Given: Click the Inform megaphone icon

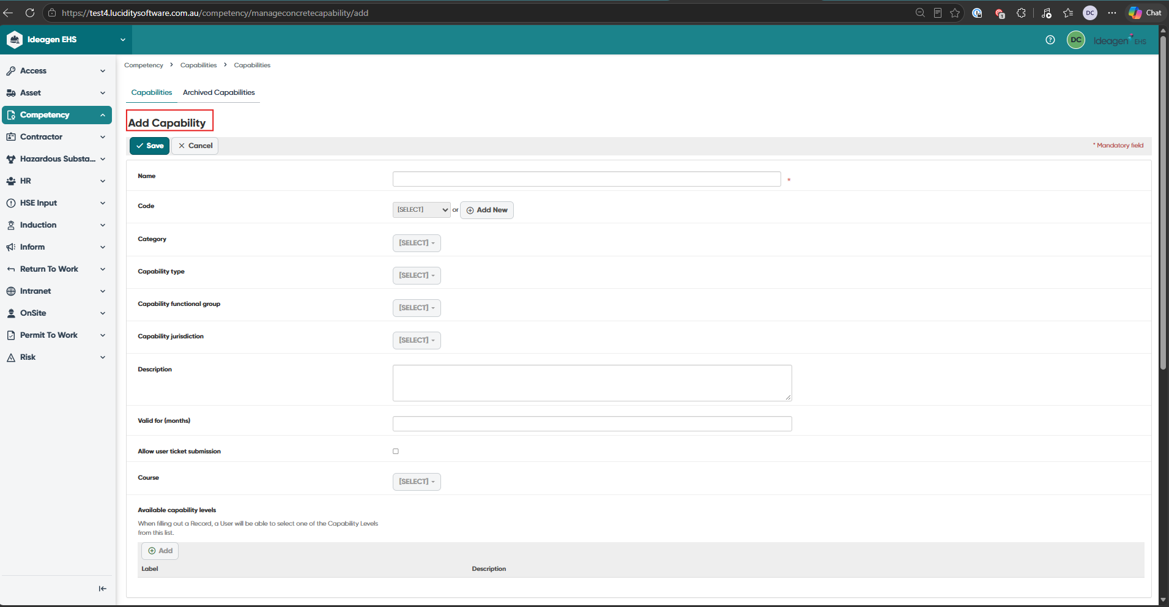Looking at the screenshot, I should [11, 247].
